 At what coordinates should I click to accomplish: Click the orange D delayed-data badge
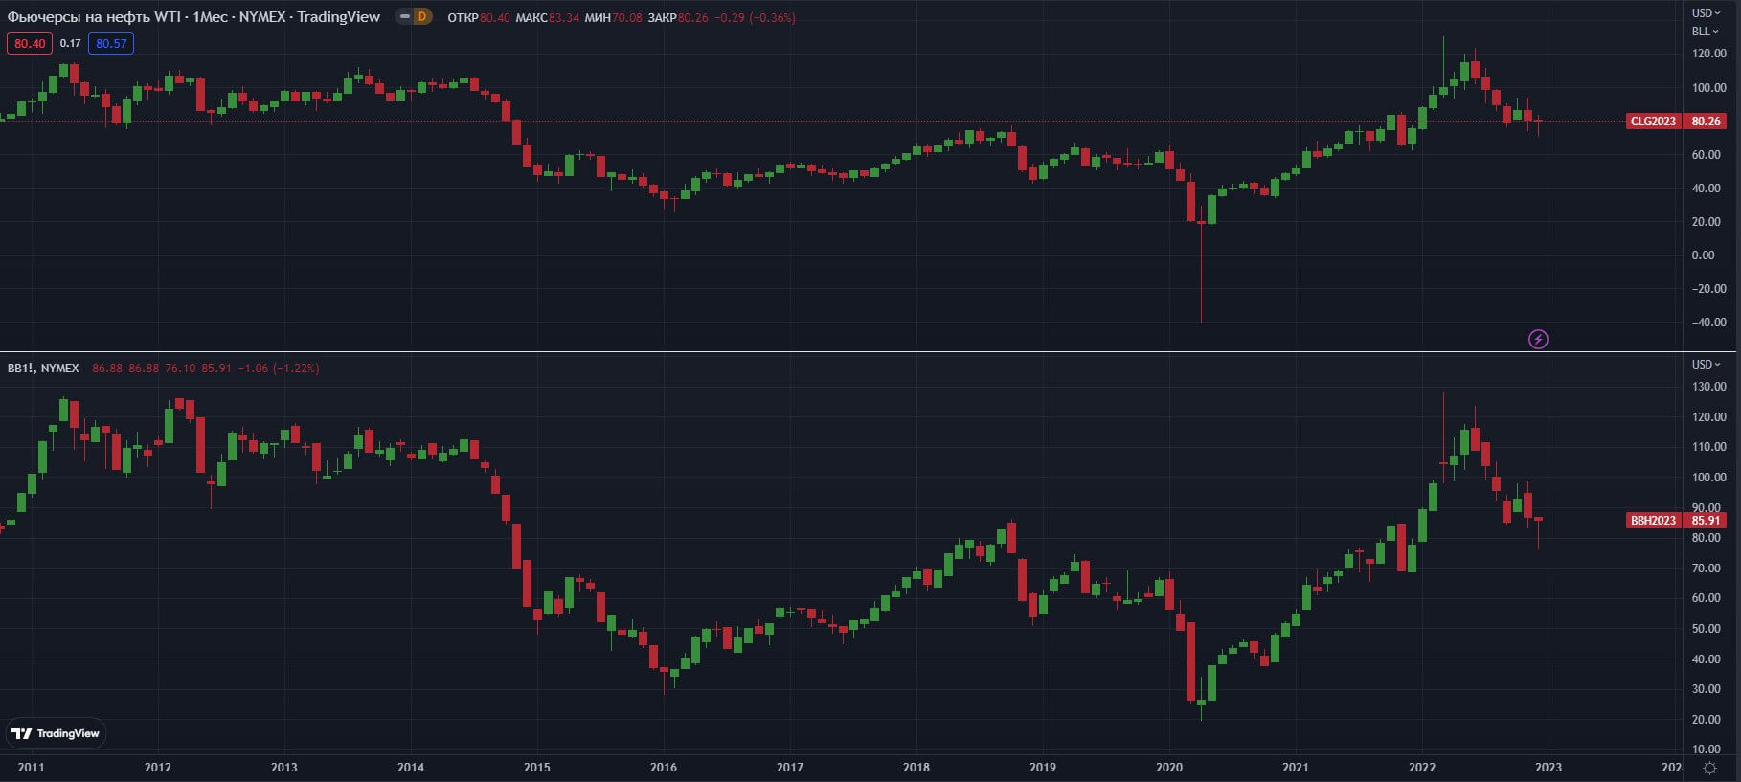[422, 17]
